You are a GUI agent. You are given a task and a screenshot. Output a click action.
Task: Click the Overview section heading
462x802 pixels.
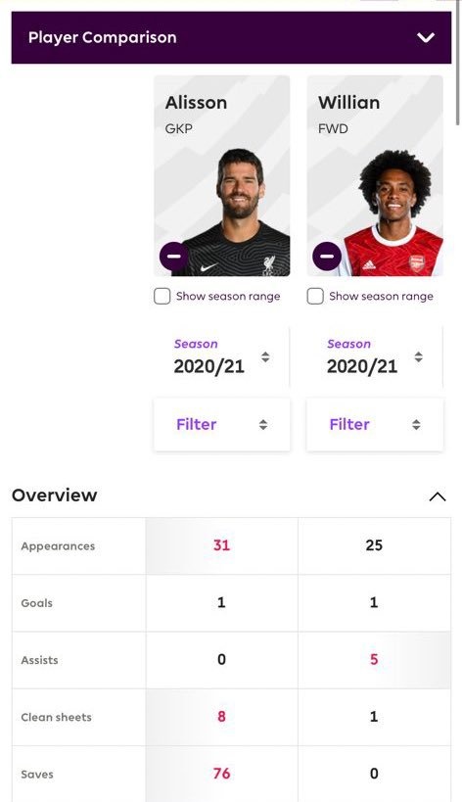(54, 495)
